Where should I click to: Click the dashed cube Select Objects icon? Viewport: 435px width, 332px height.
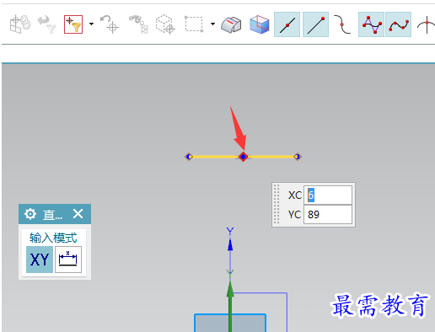coord(165,24)
